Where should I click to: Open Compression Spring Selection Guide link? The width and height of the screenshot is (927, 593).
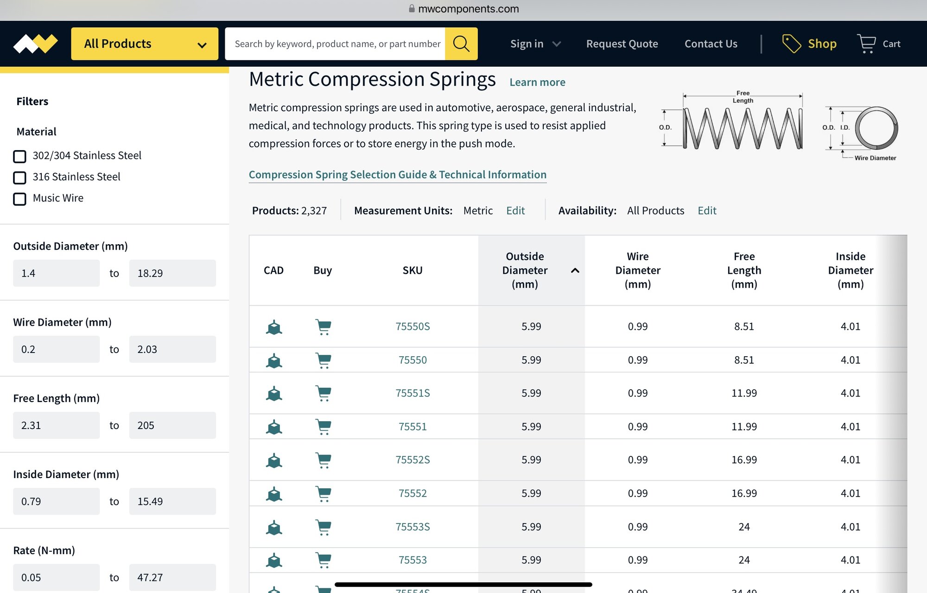point(397,175)
